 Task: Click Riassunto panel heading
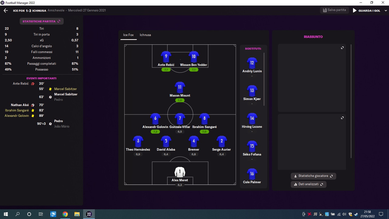click(313, 37)
